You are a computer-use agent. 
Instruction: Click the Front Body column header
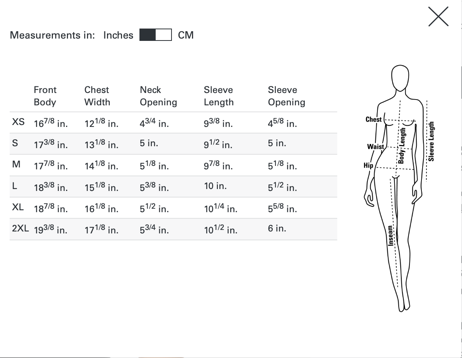coord(45,96)
